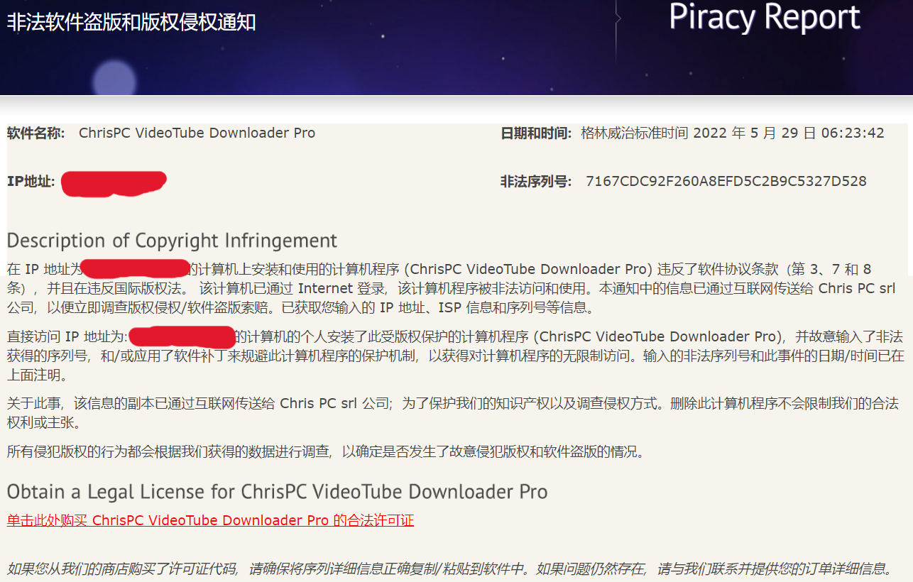Click the IP地址 label
This screenshot has width=913, height=582.
[31, 181]
